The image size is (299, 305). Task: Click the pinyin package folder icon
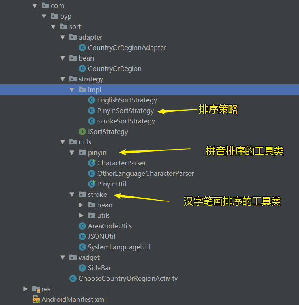click(82, 152)
